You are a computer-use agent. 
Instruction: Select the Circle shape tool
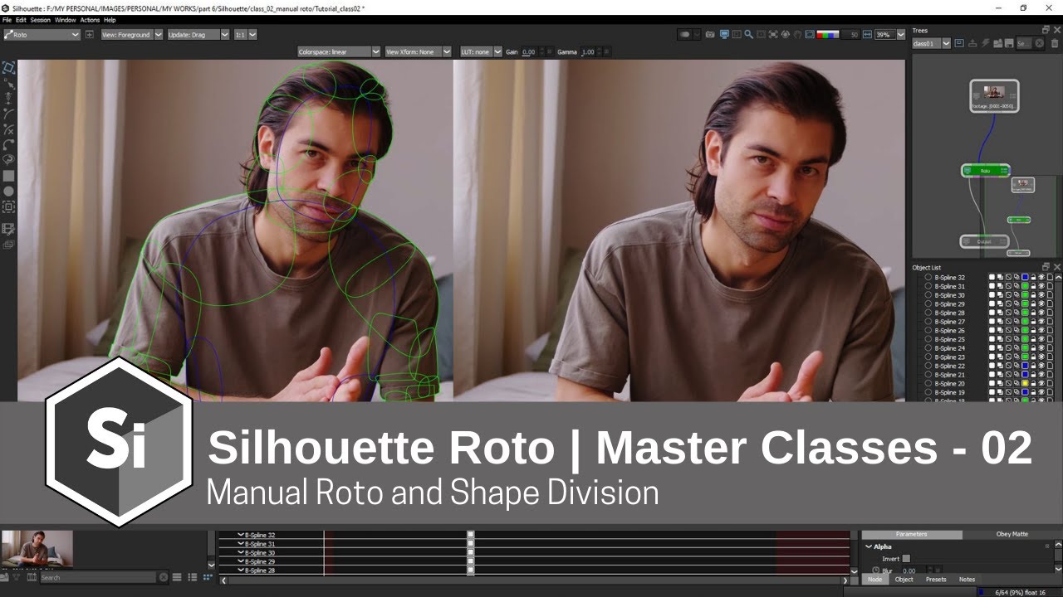(9, 192)
